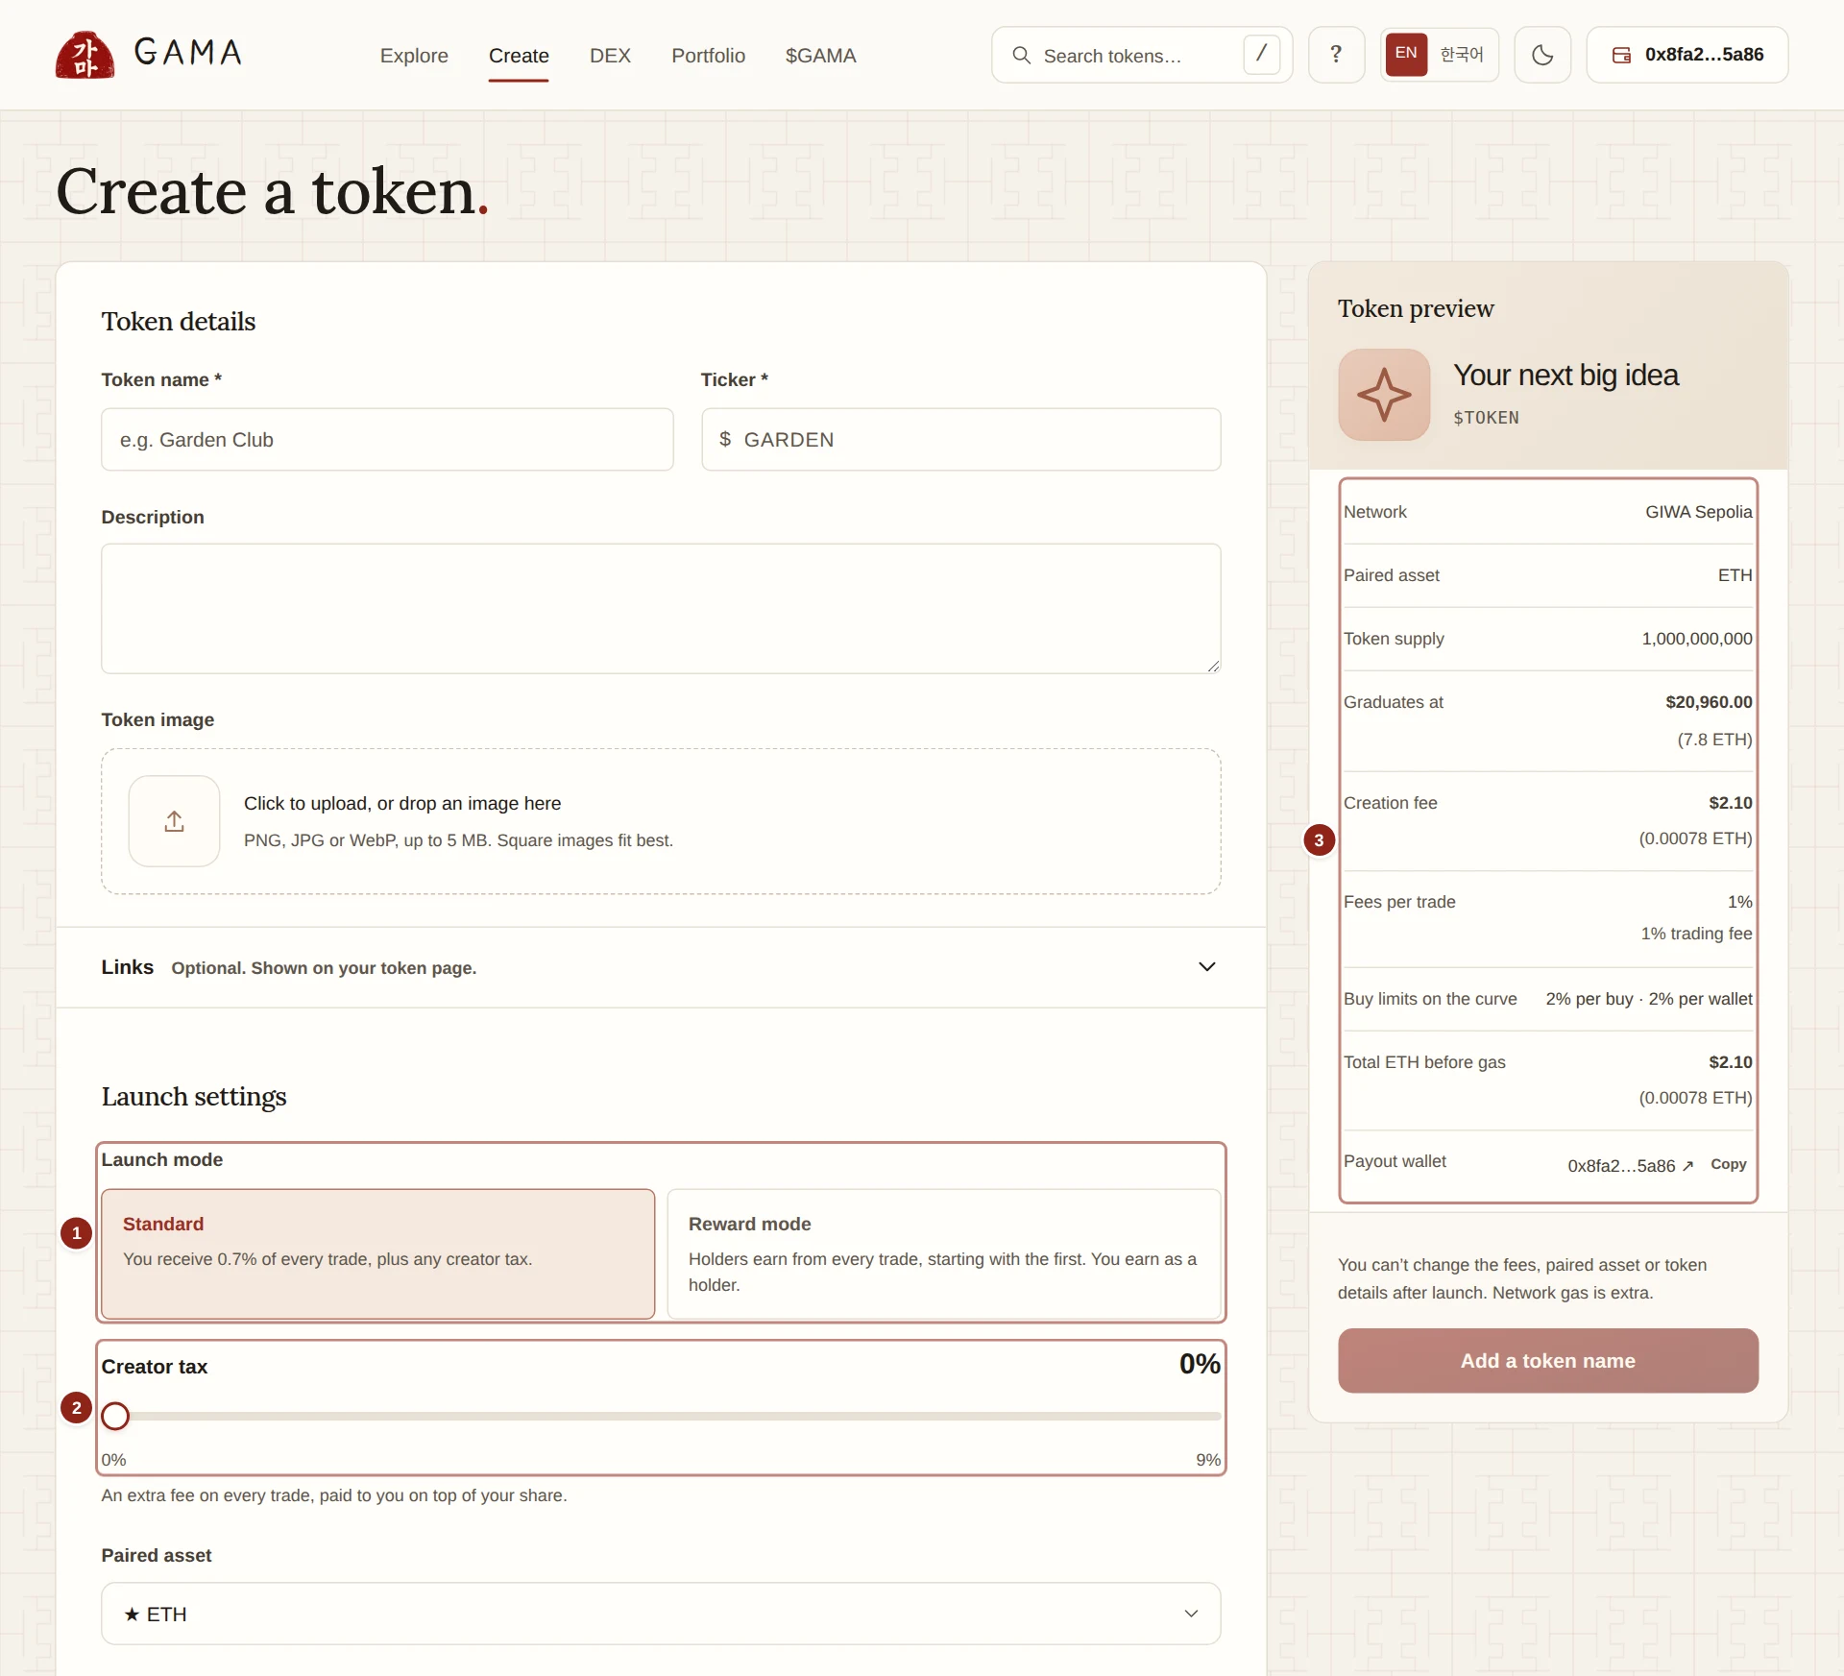Image resolution: width=1844 pixels, height=1676 pixels.
Task: Click the Creator tax slider handle
Action: [115, 1416]
